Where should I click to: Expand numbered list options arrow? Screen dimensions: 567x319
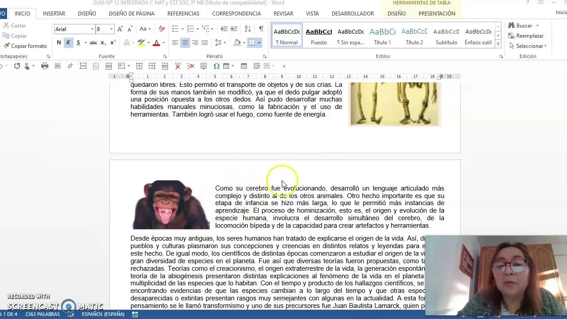(198, 29)
